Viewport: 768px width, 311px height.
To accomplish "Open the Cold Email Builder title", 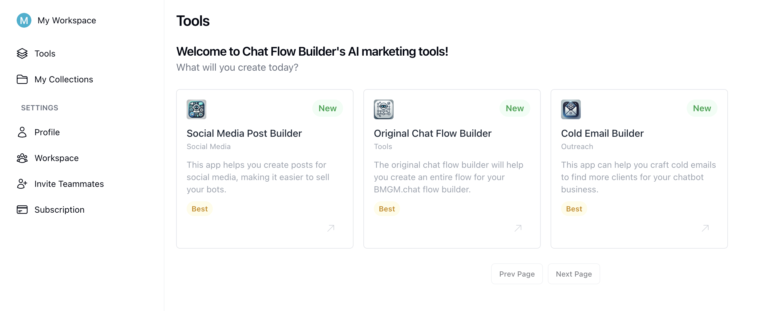I will (602, 133).
